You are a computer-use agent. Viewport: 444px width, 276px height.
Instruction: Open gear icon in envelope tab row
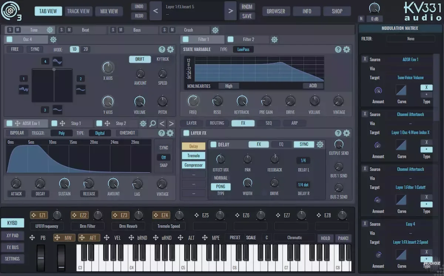click(143, 124)
